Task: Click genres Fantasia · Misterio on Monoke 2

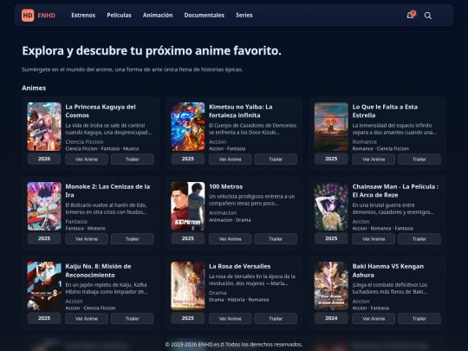Action: click(85, 228)
